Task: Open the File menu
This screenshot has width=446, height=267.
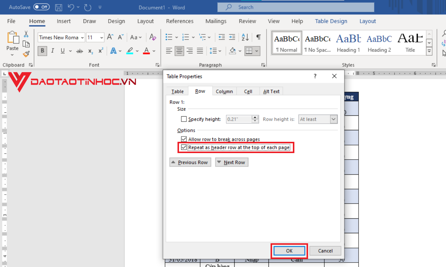Action: point(11,21)
